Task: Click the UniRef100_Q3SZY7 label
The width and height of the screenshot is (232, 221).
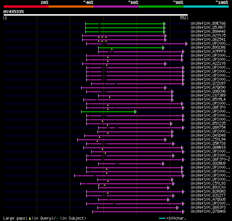Action: (x=208, y=196)
